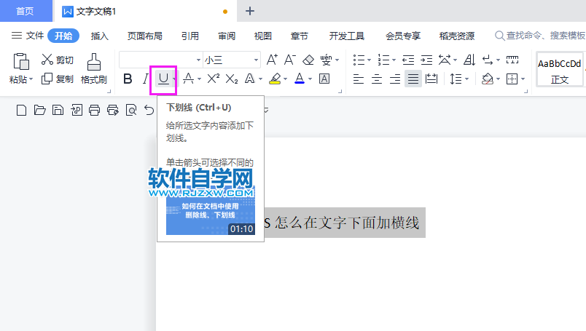Click the Copy (复制) button

coord(57,79)
